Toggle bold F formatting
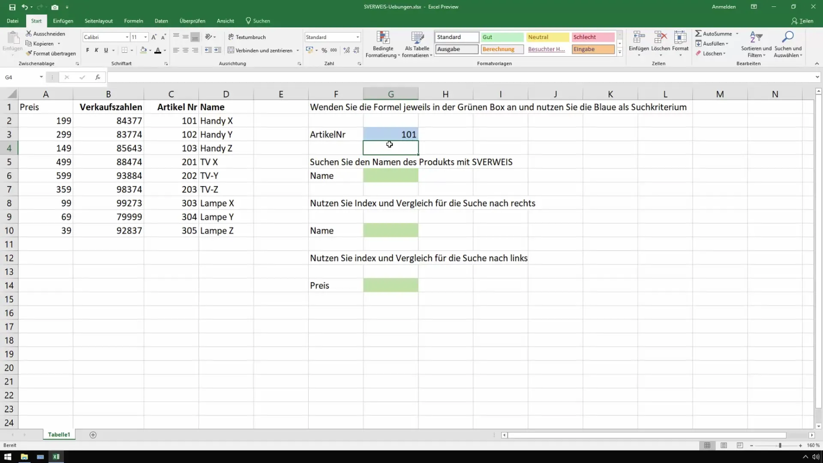The height and width of the screenshot is (463, 823). (x=87, y=50)
